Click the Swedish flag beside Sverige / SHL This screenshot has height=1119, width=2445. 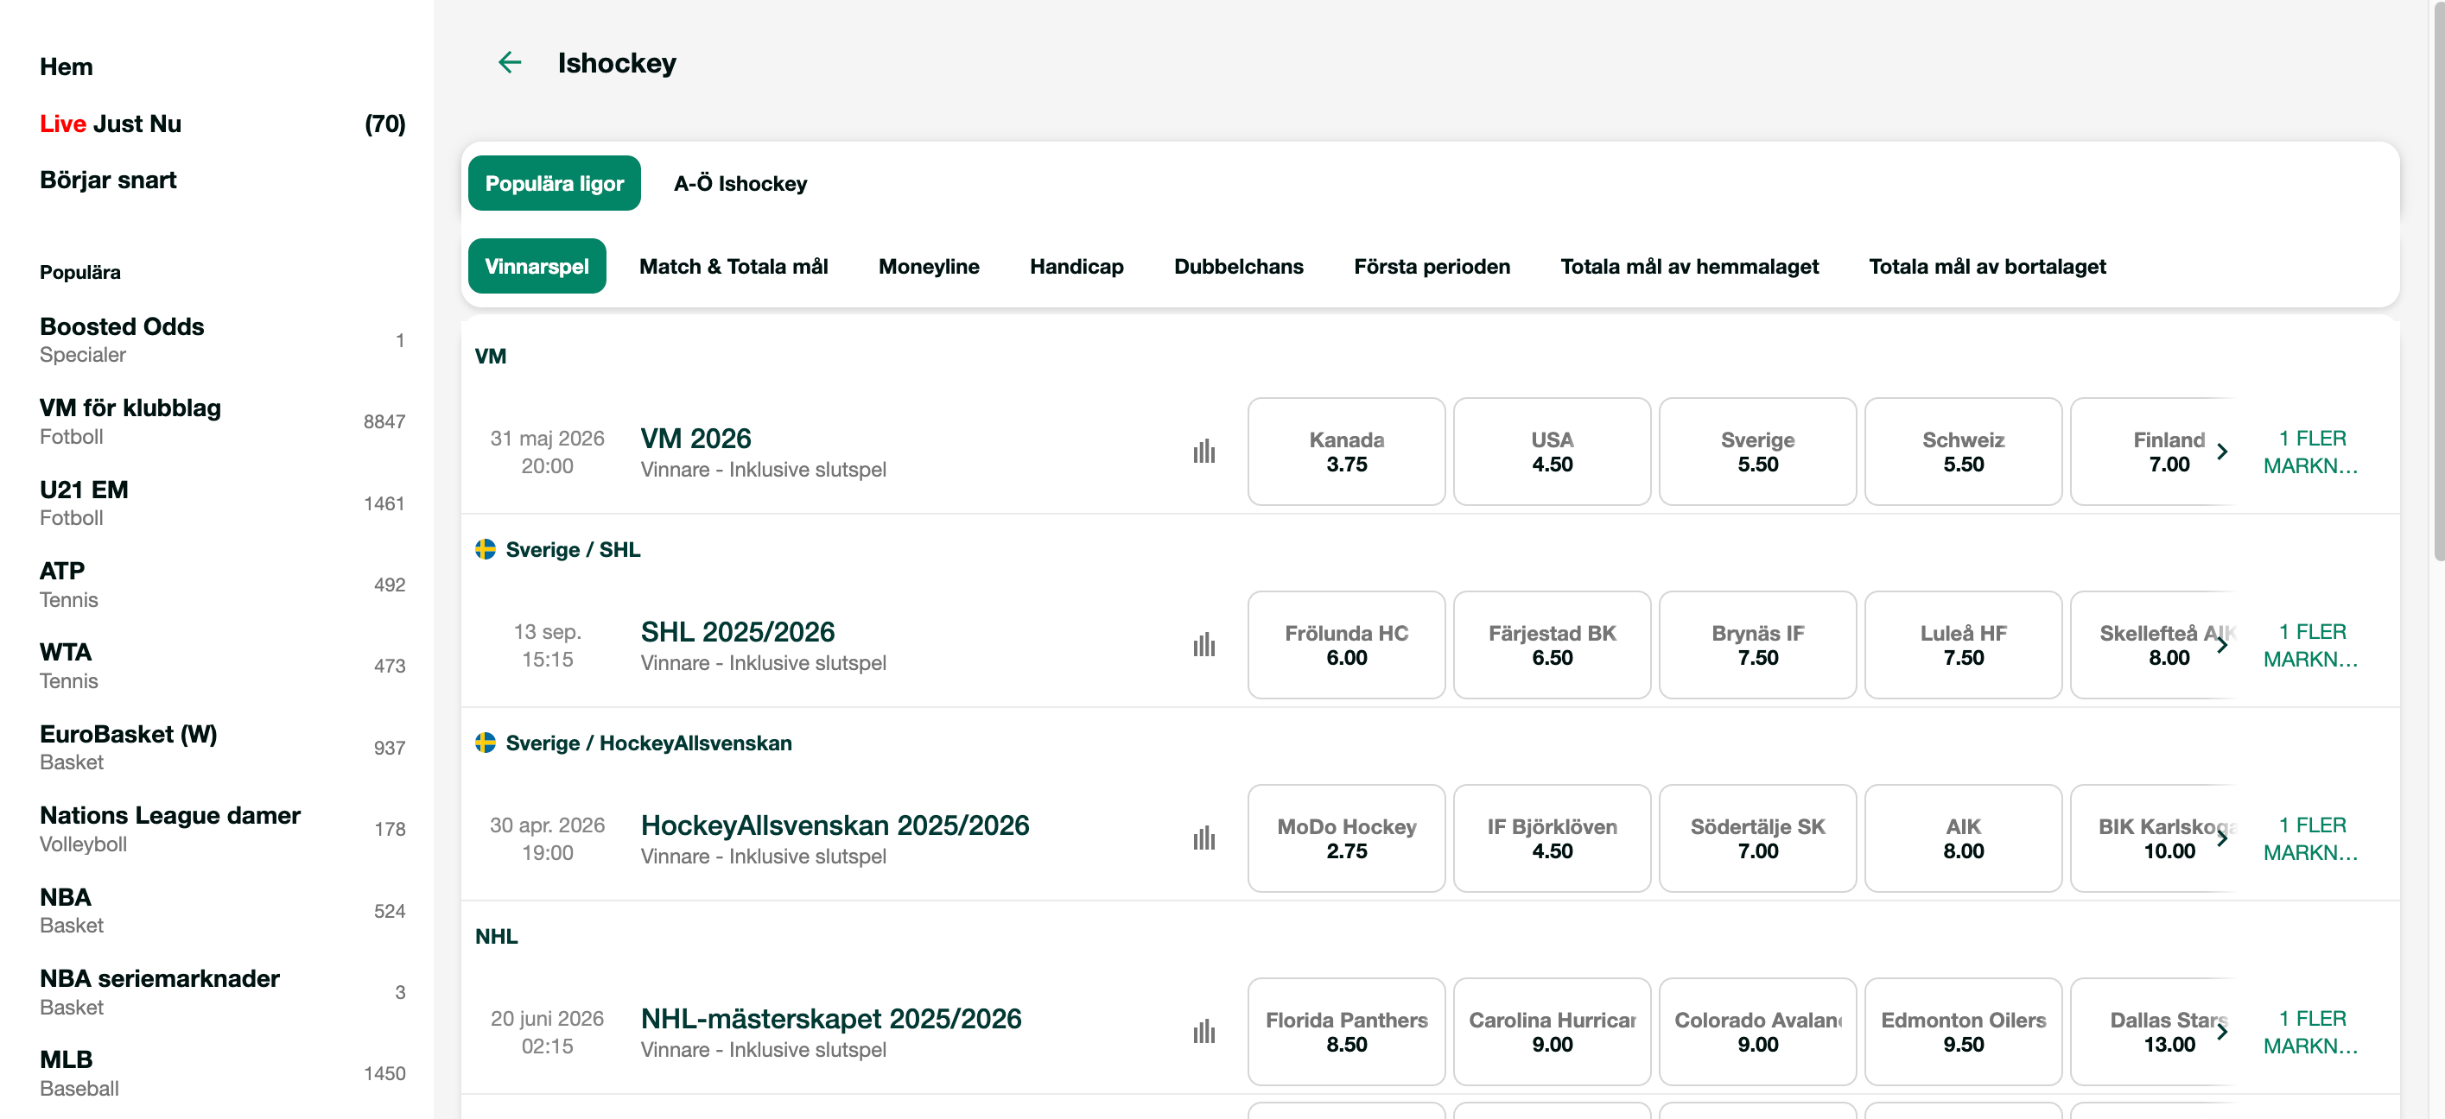pyautogui.click(x=485, y=550)
